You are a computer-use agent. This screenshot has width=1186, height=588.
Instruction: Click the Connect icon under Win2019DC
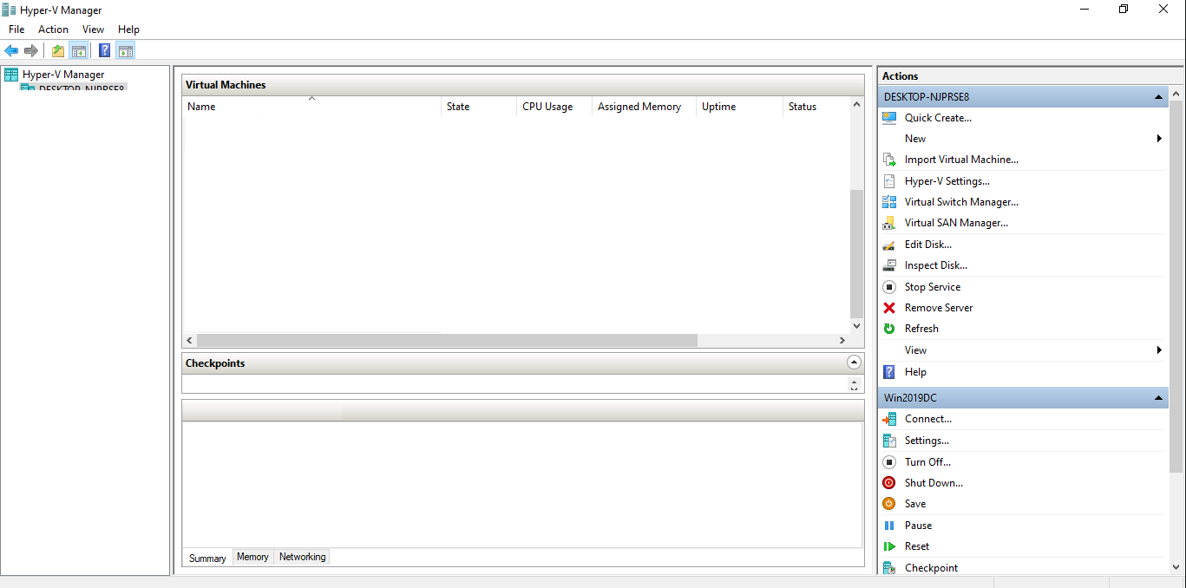click(889, 419)
